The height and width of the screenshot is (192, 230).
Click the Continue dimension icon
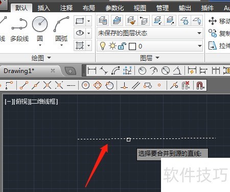[x=216, y=70]
